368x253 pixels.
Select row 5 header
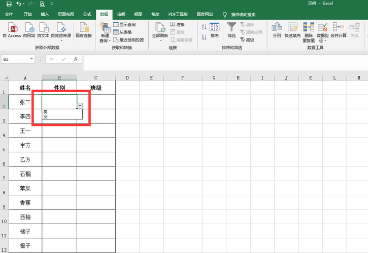(x=4, y=145)
